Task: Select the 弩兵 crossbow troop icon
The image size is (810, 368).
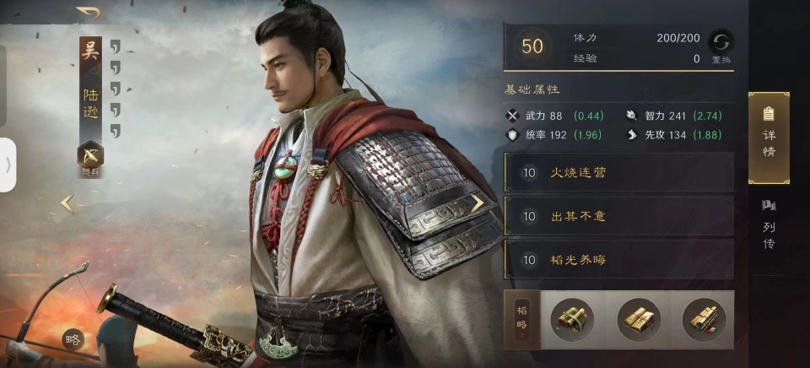Action: point(90,154)
